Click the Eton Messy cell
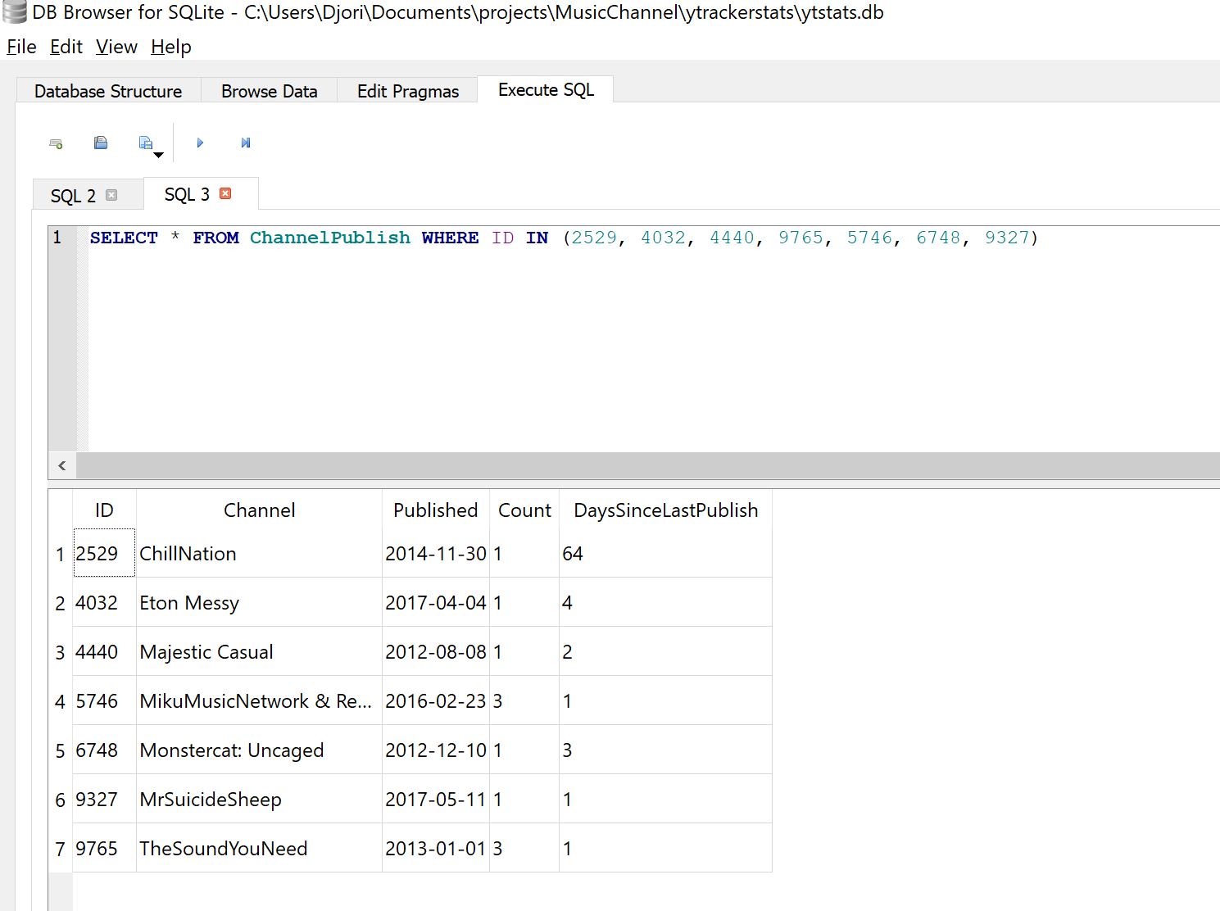 pos(259,603)
